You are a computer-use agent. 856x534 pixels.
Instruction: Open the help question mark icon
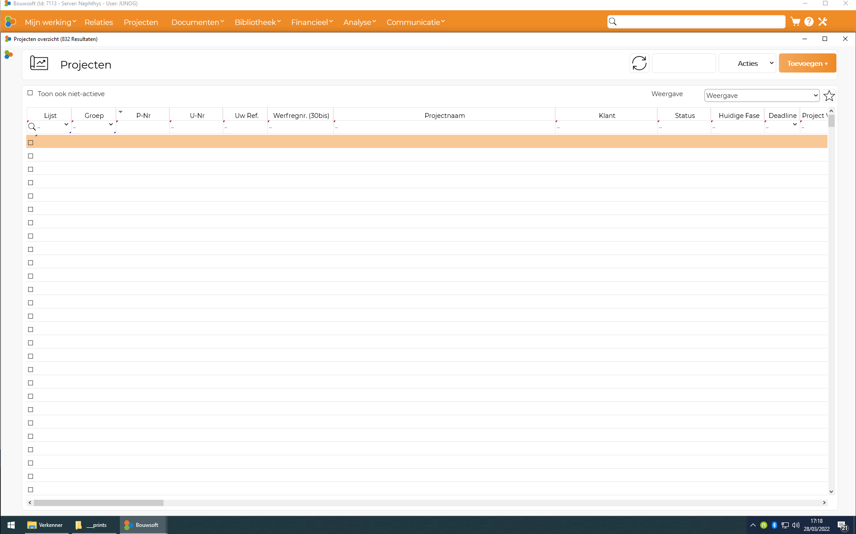coord(809,22)
